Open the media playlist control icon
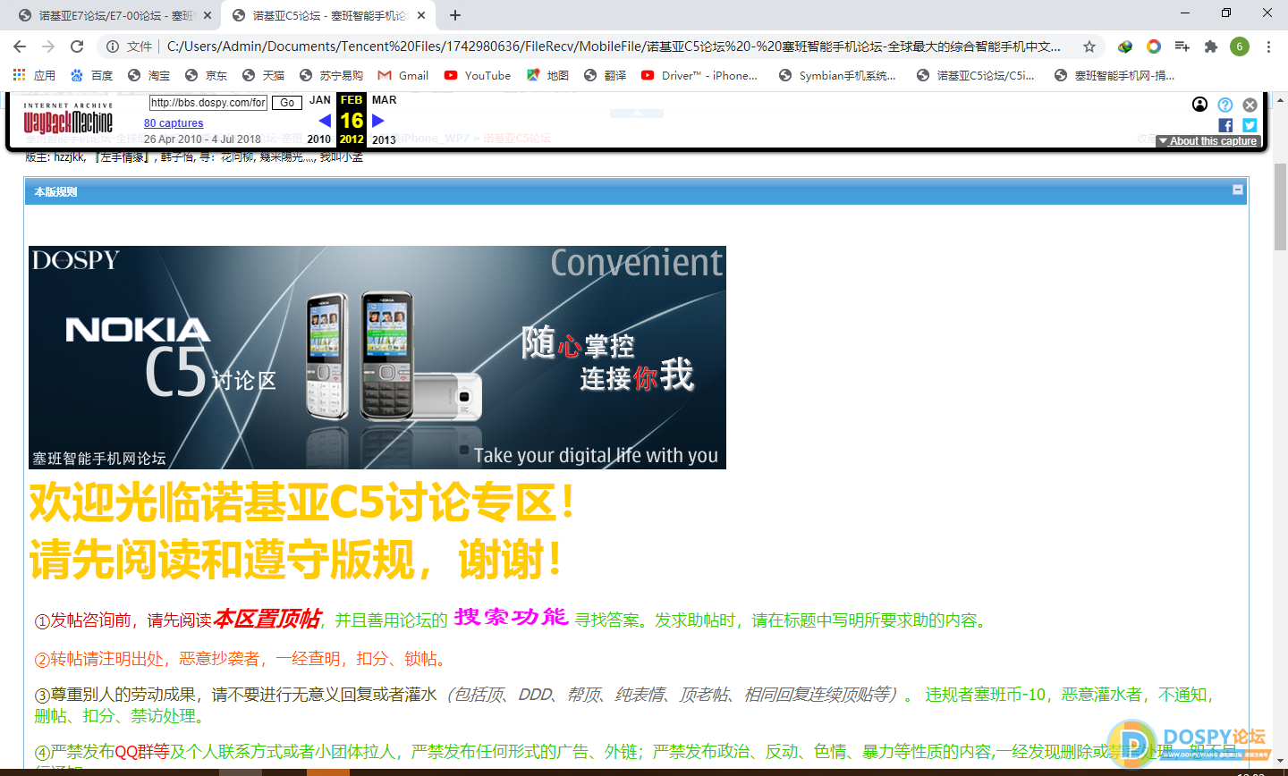1288x776 pixels. point(1182,46)
